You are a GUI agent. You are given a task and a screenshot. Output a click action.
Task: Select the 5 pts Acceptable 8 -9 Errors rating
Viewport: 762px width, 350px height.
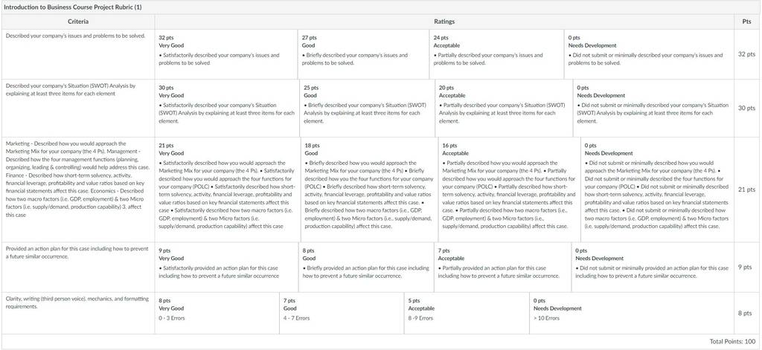pos(467,313)
